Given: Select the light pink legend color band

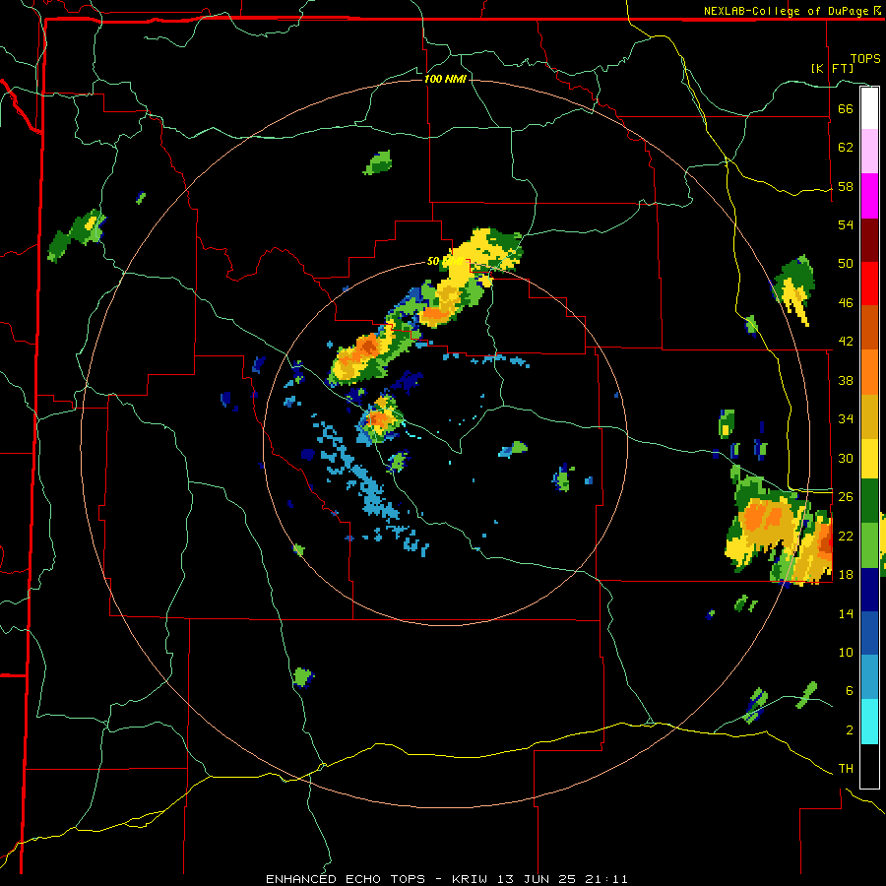Looking at the screenshot, I should click(x=869, y=152).
